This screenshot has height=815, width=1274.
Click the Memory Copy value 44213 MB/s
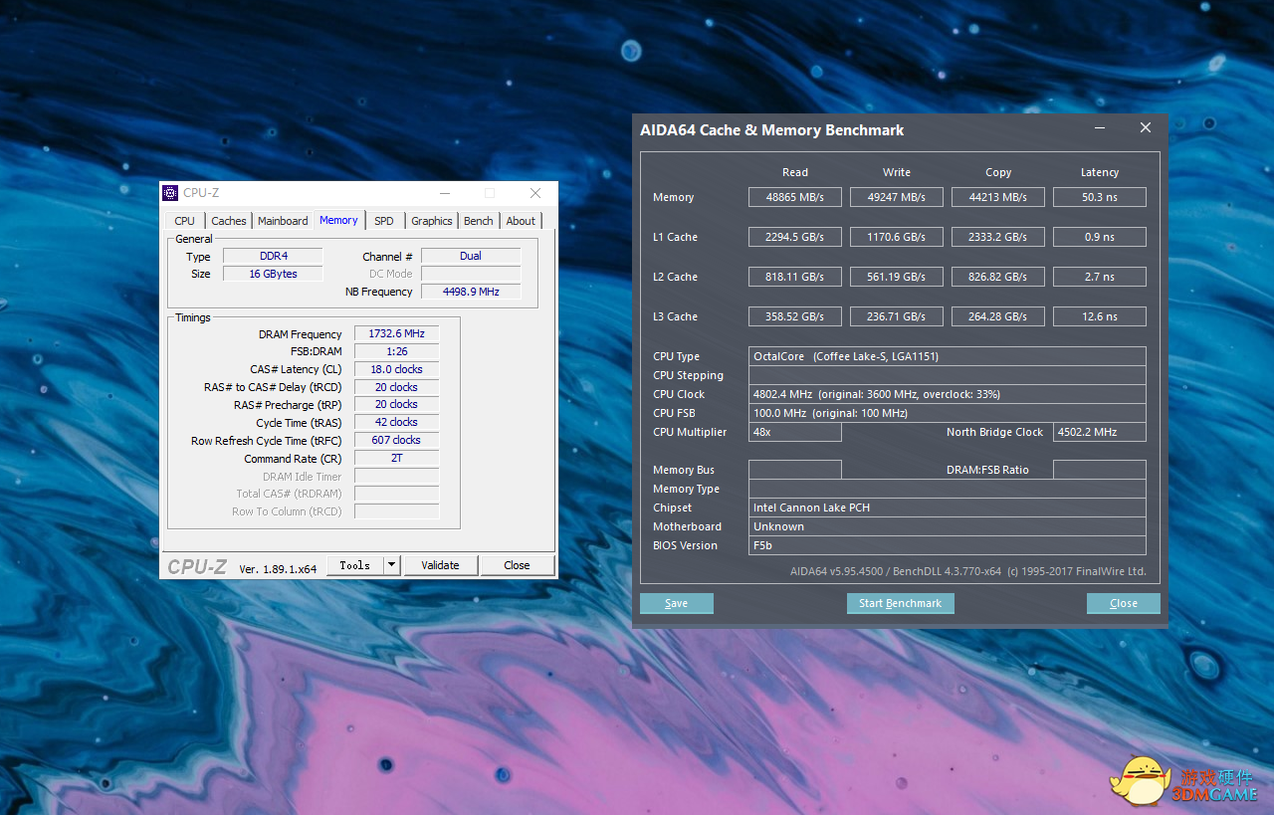998,197
